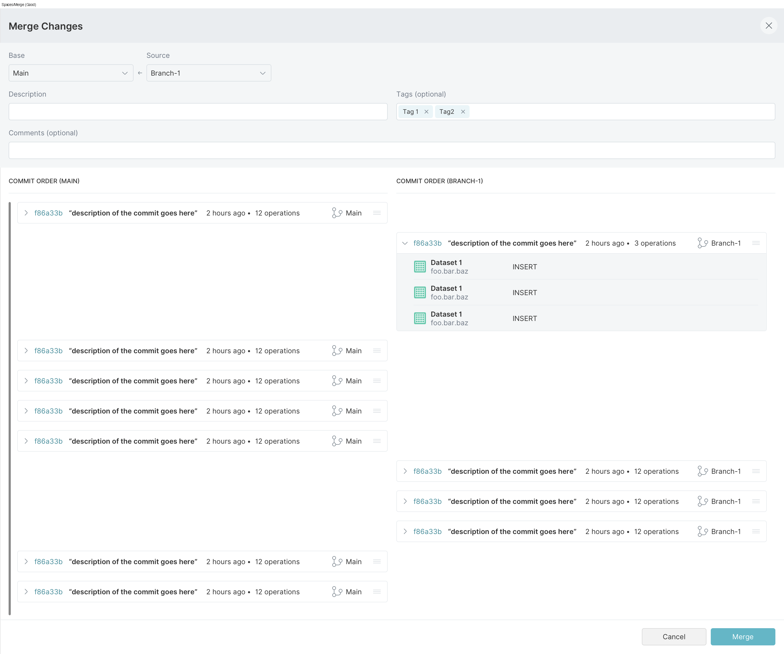Grab the reorder handle of the fourth Main commit
784x654 pixels.
click(x=377, y=411)
